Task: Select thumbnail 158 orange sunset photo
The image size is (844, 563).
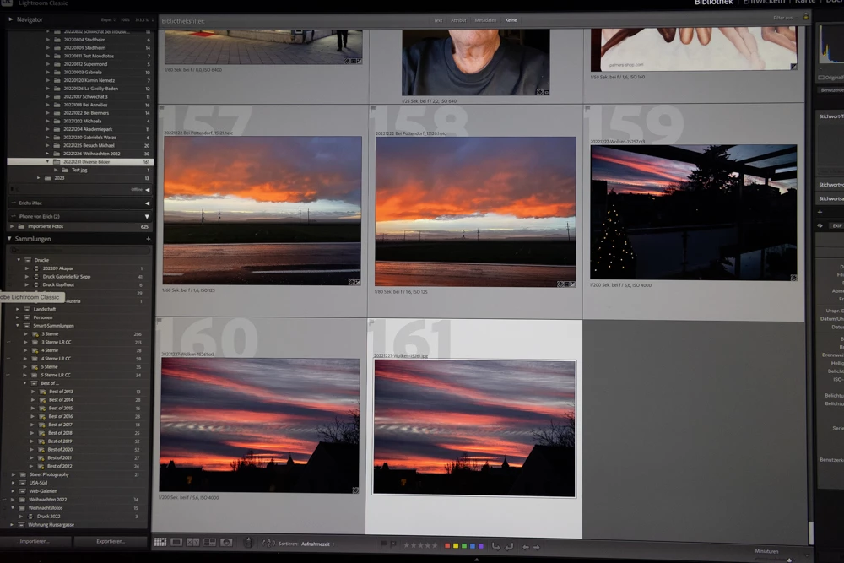Action: click(476, 212)
